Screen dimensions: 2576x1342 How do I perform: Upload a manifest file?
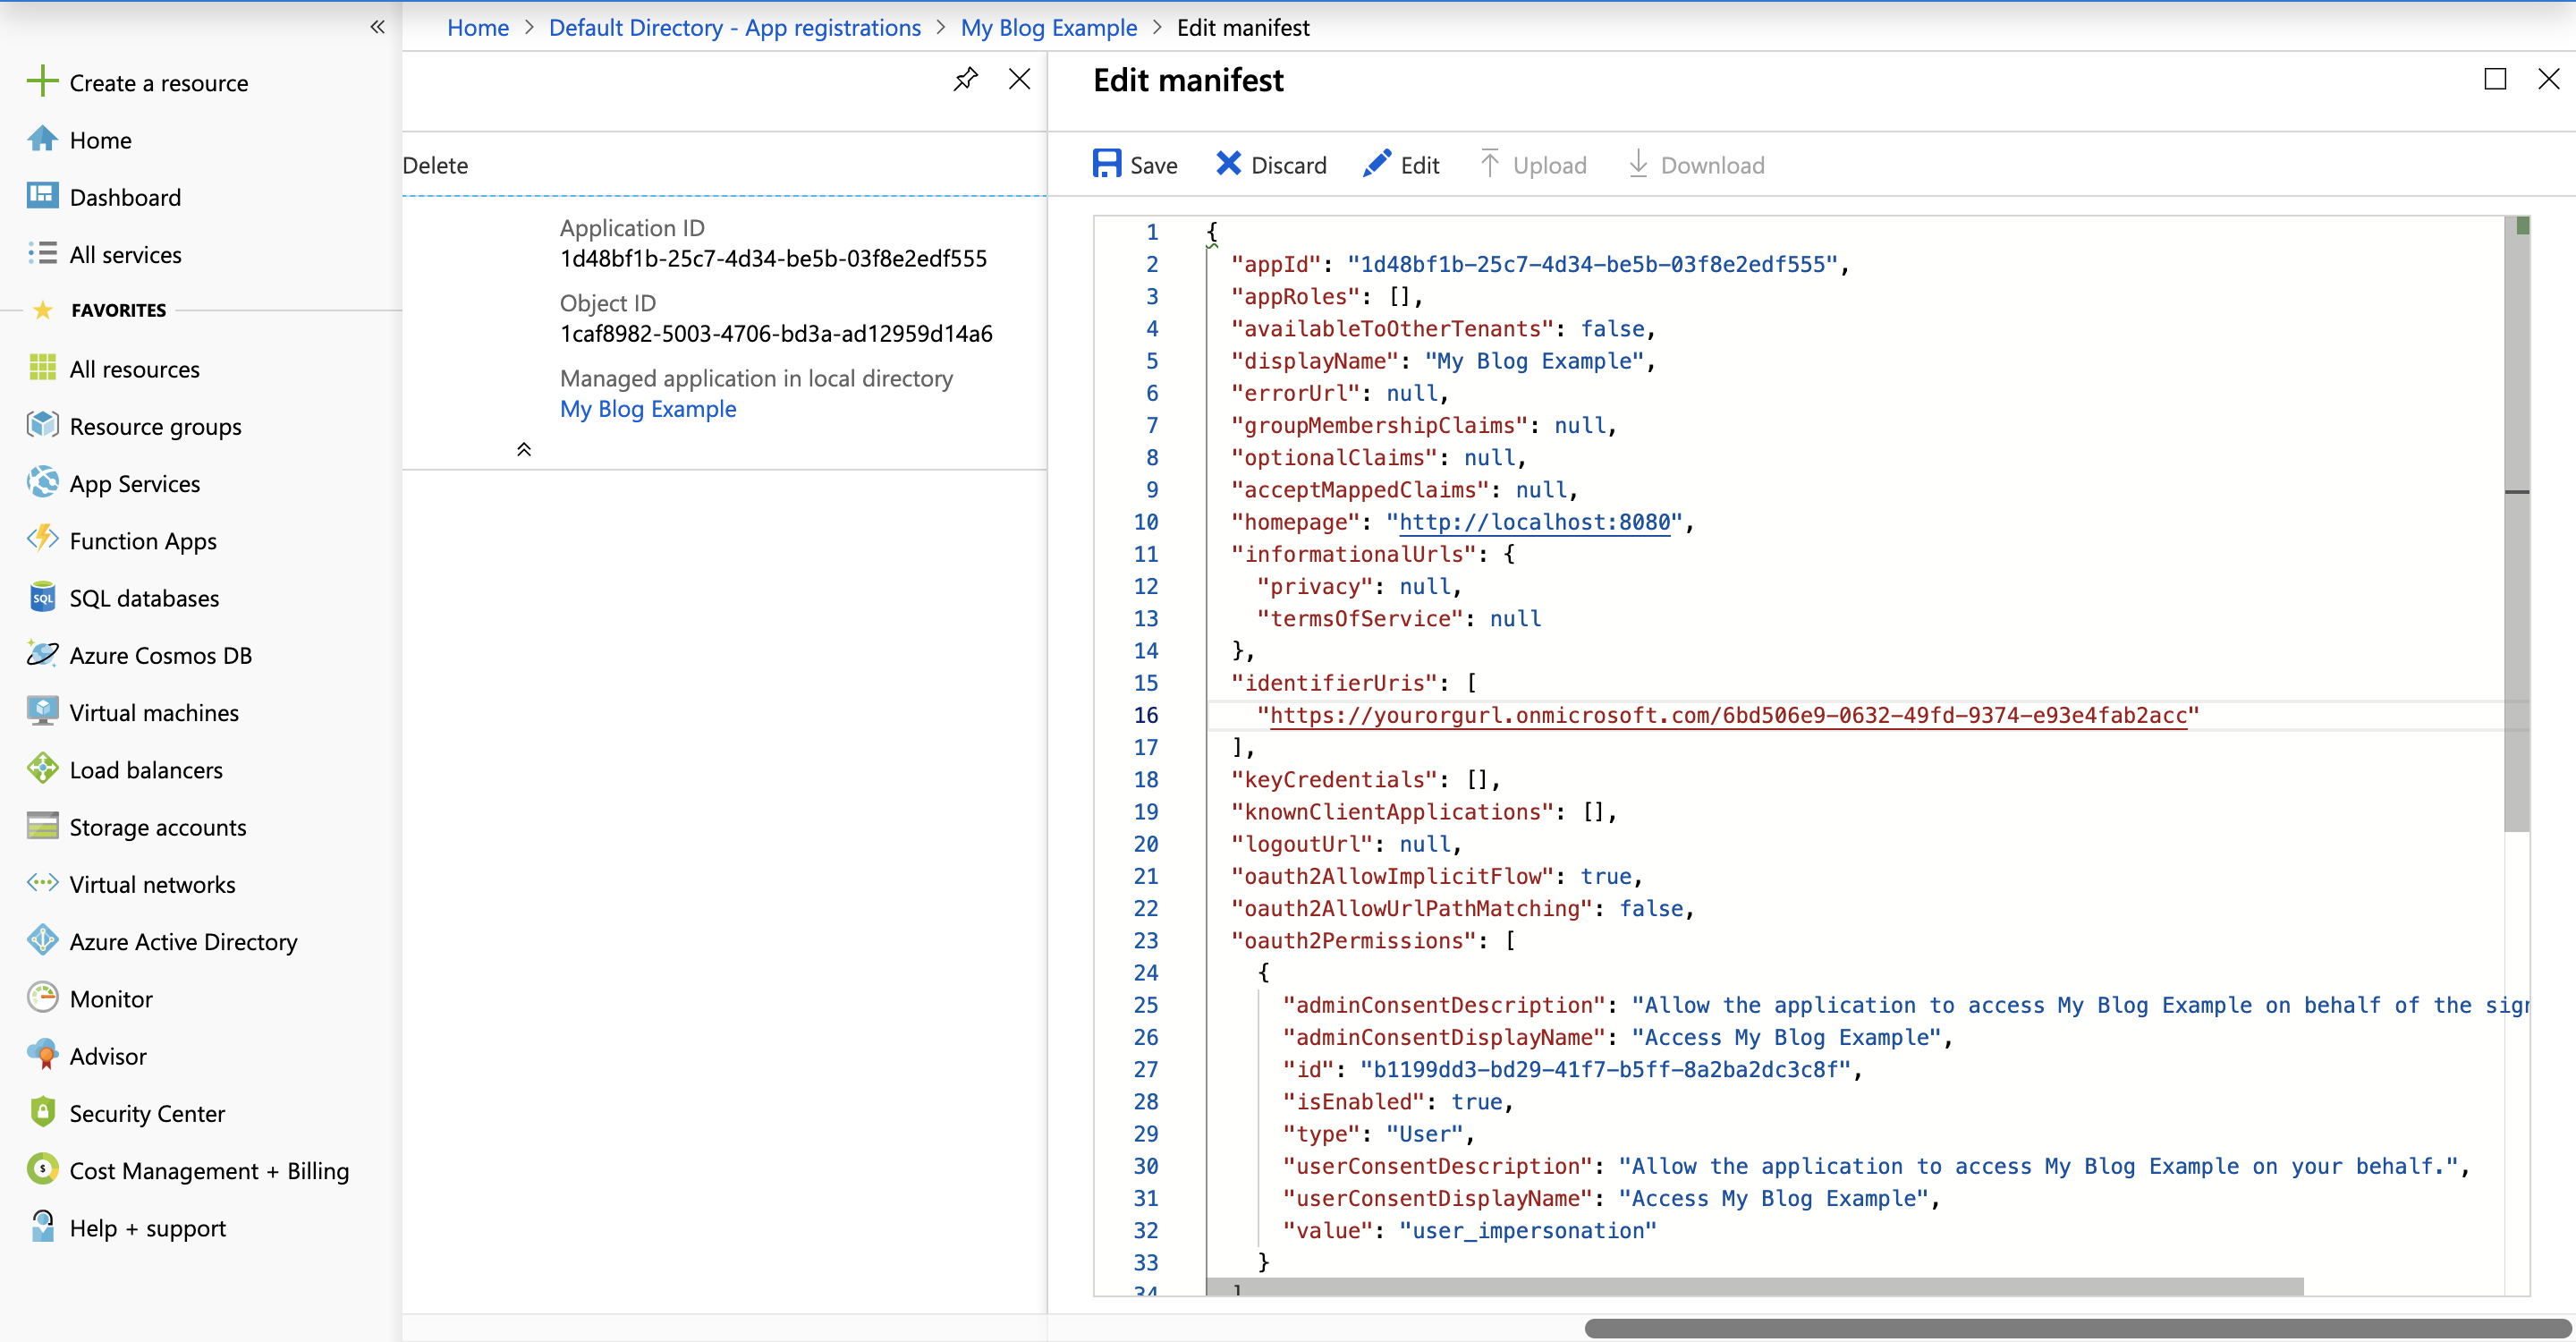tap(1533, 164)
